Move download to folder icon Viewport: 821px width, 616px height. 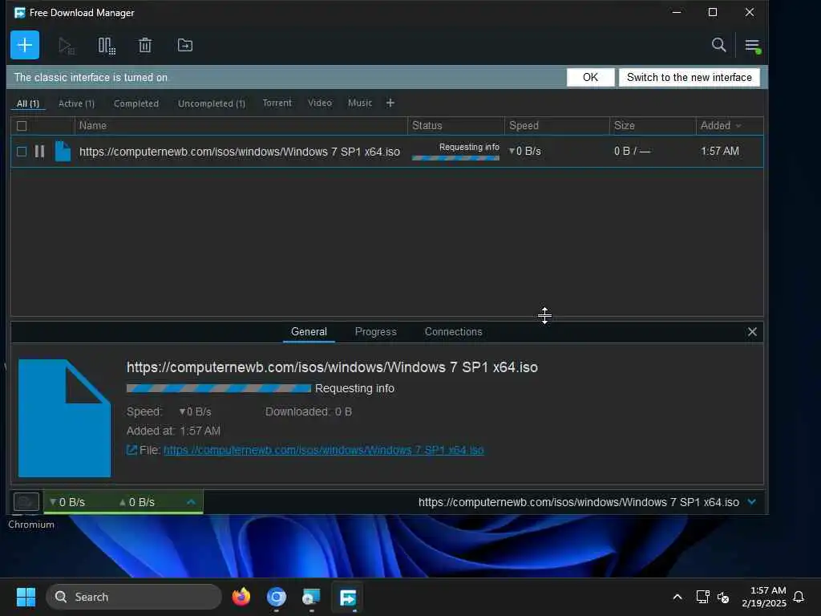[185, 46]
